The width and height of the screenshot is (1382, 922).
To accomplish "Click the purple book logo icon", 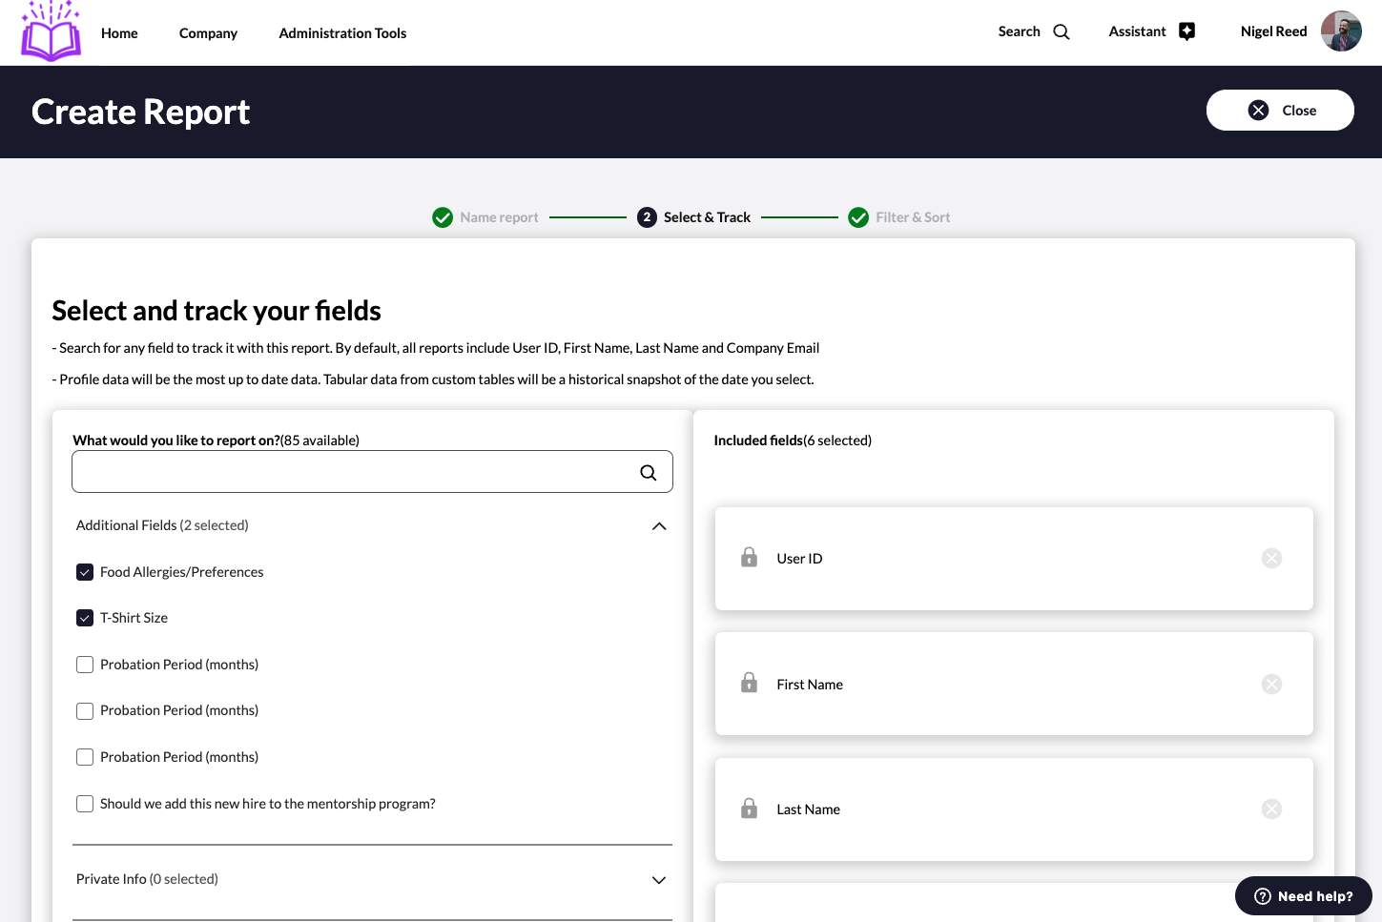I will [51, 32].
